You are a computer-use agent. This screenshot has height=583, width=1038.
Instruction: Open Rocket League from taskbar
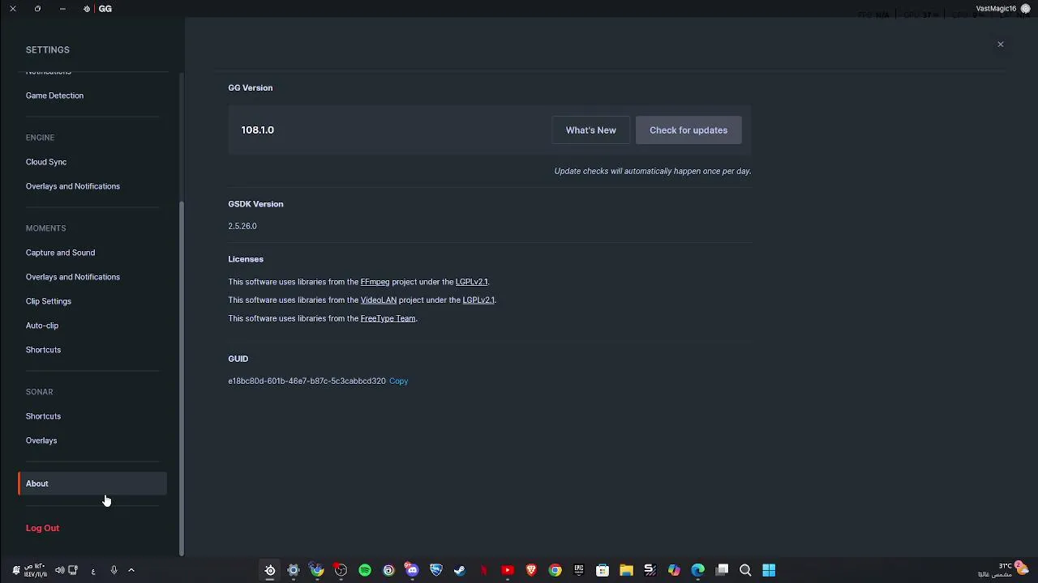coord(436,571)
